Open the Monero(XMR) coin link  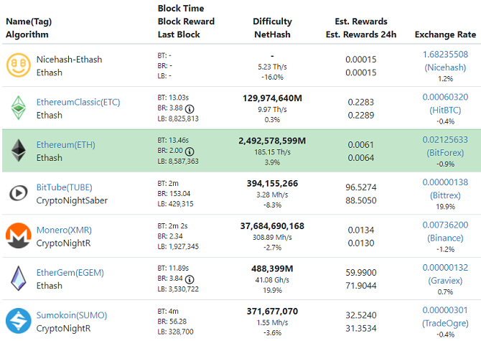[x=64, y=230]
